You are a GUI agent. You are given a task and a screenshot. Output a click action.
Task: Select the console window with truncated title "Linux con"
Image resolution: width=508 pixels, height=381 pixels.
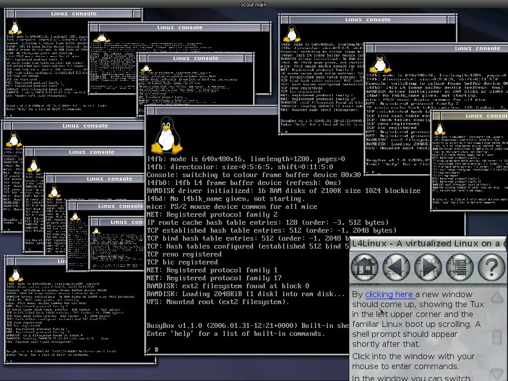pos(117,222)
